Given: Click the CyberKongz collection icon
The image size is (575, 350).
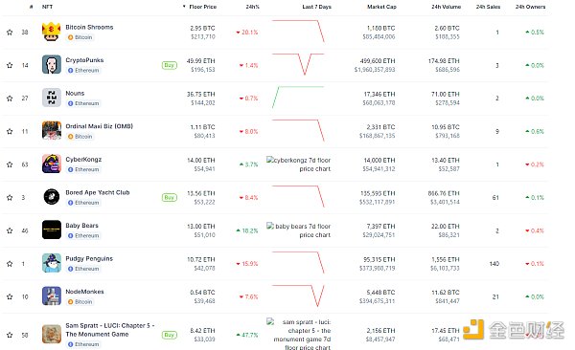Looking at the screenshot, I should coord(52,164).
